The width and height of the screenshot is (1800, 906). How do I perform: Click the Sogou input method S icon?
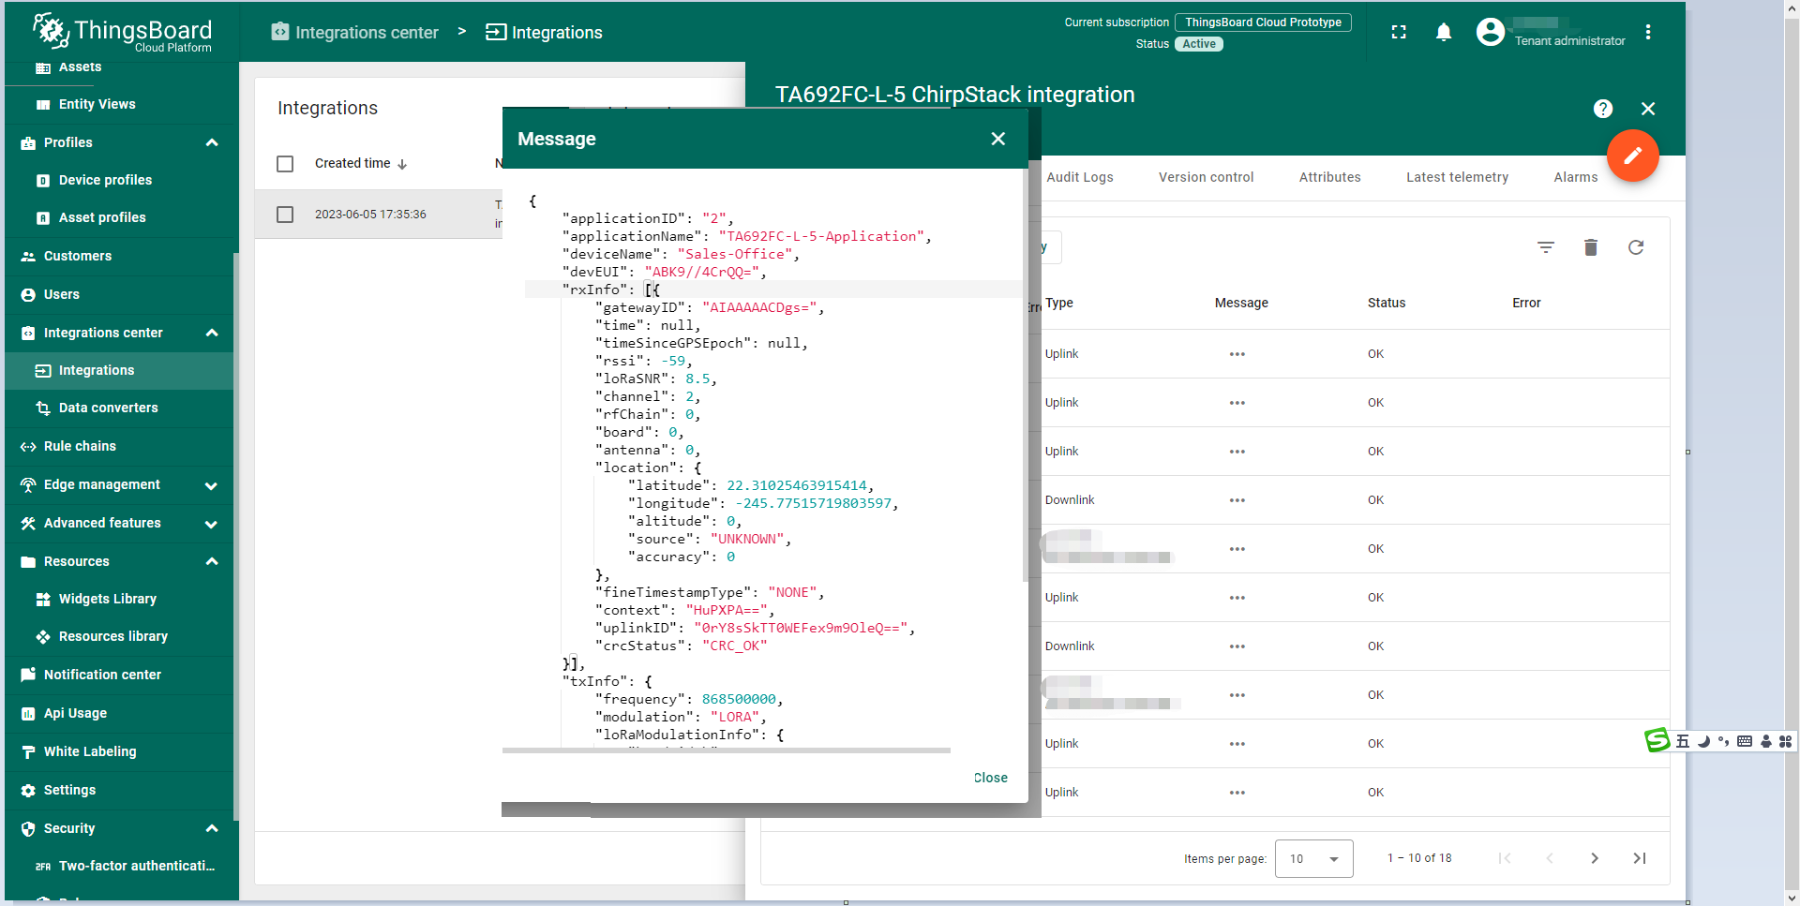click(1657, 740)
